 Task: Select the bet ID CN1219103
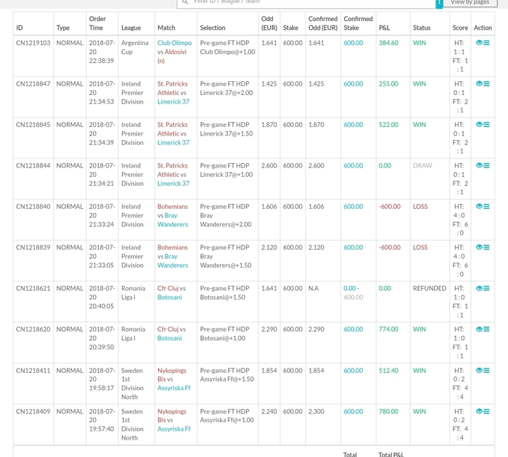tap(33, 43)
